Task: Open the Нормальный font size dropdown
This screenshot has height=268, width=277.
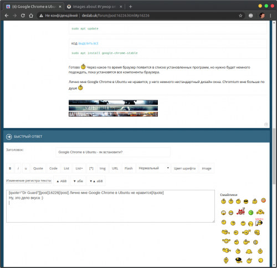Action: click(153, 168)
